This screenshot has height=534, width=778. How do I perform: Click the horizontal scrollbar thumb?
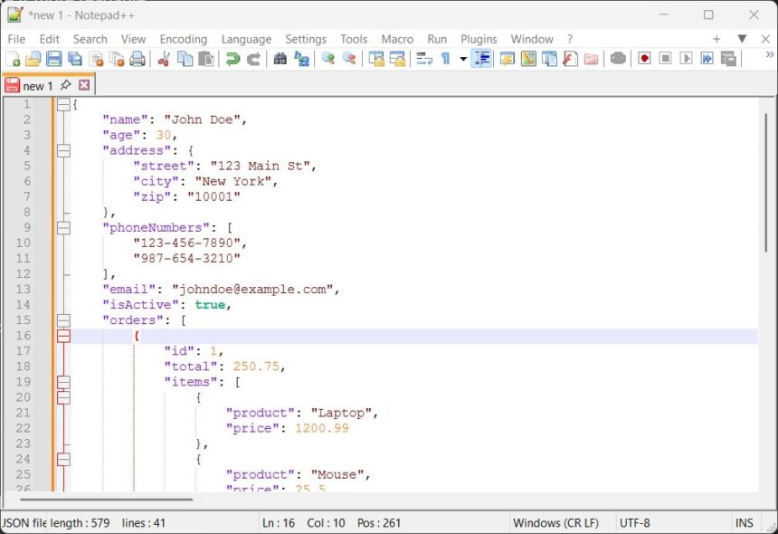coord(107,499)
